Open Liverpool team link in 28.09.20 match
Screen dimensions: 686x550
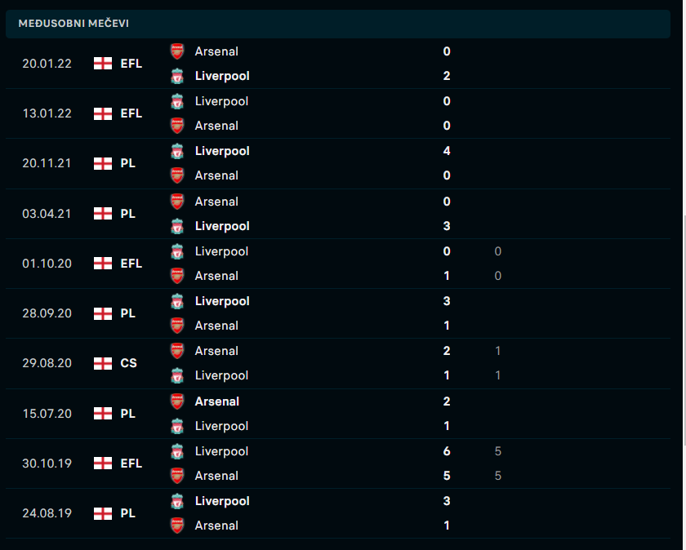click(222, 301)
